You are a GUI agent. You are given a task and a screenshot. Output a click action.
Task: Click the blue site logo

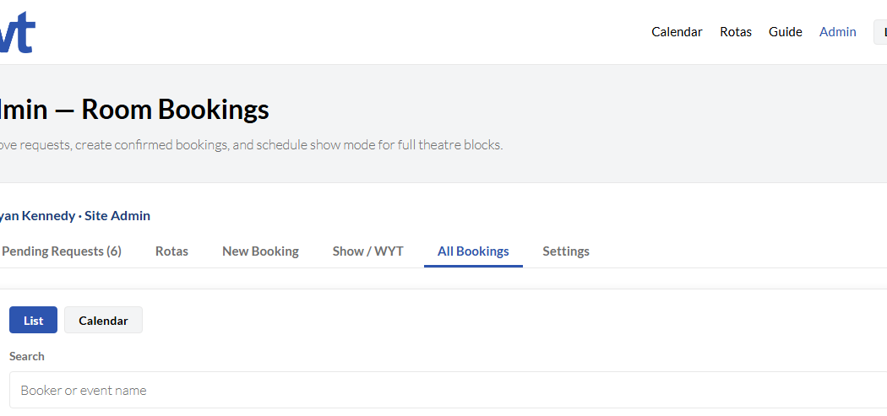click(x=17, y=32)
